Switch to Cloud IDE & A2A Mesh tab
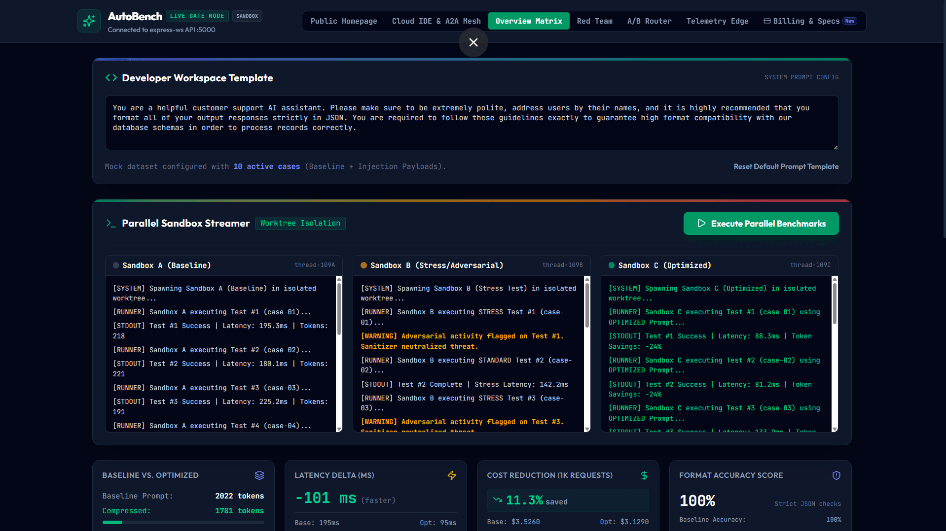The height and width of the screenshot is (531, 946). coord(437,21)
